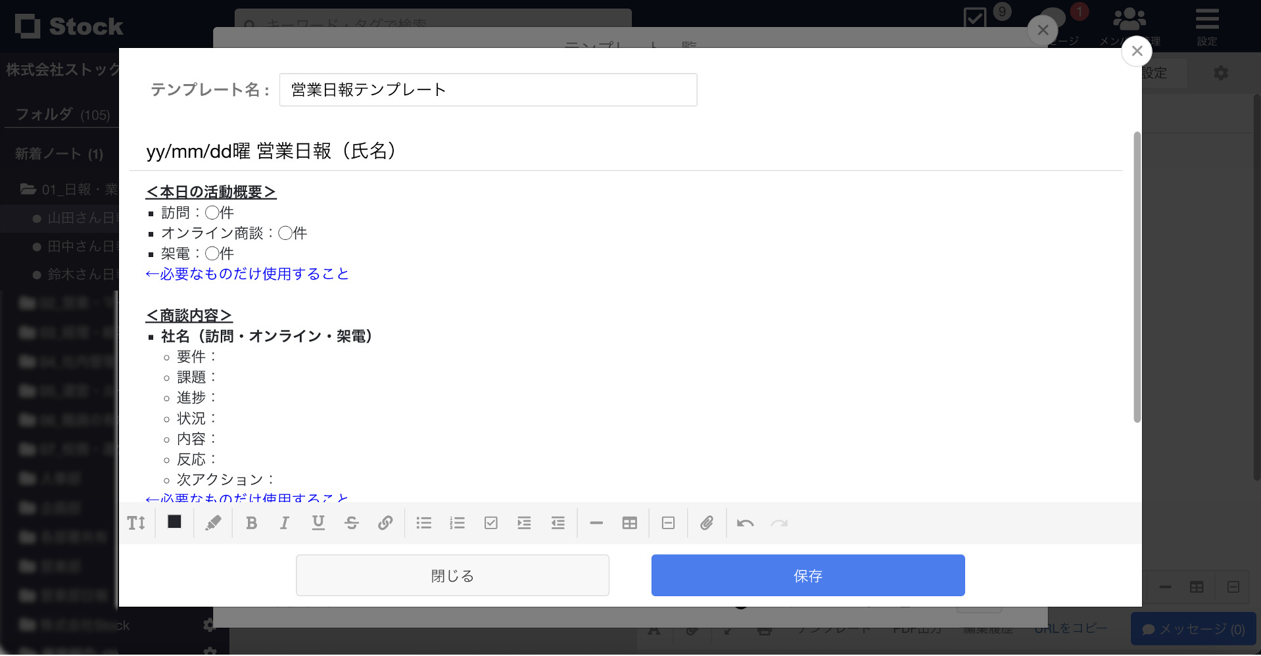Viewport: 1261px width, 656px height.
Task: Insert a hyperlink using the link icon
Action: tap(385, 523)
